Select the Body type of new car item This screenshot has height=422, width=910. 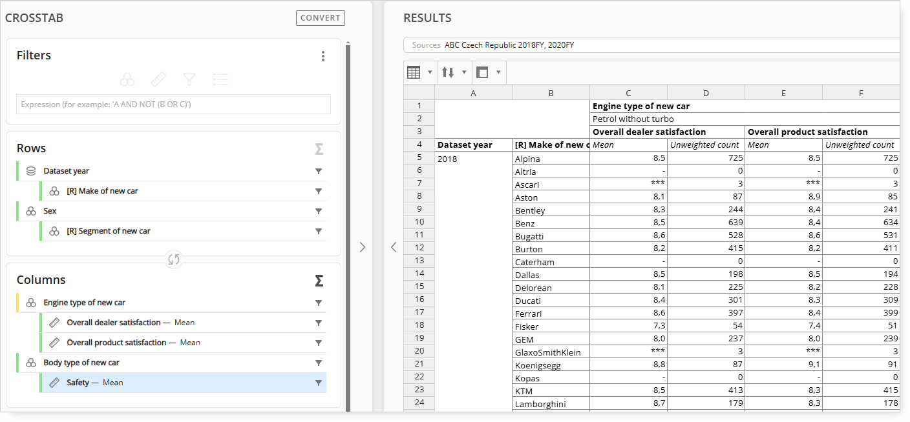click(x=171, y=363)
